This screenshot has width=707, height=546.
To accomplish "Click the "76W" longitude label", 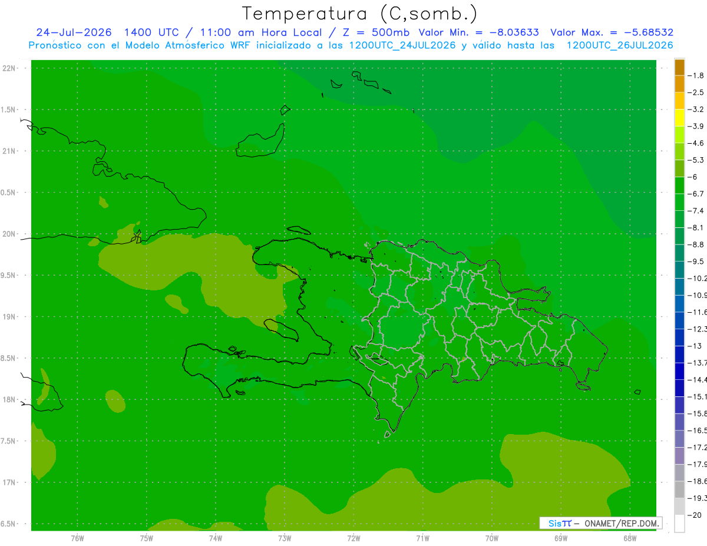I will point(77,538).
